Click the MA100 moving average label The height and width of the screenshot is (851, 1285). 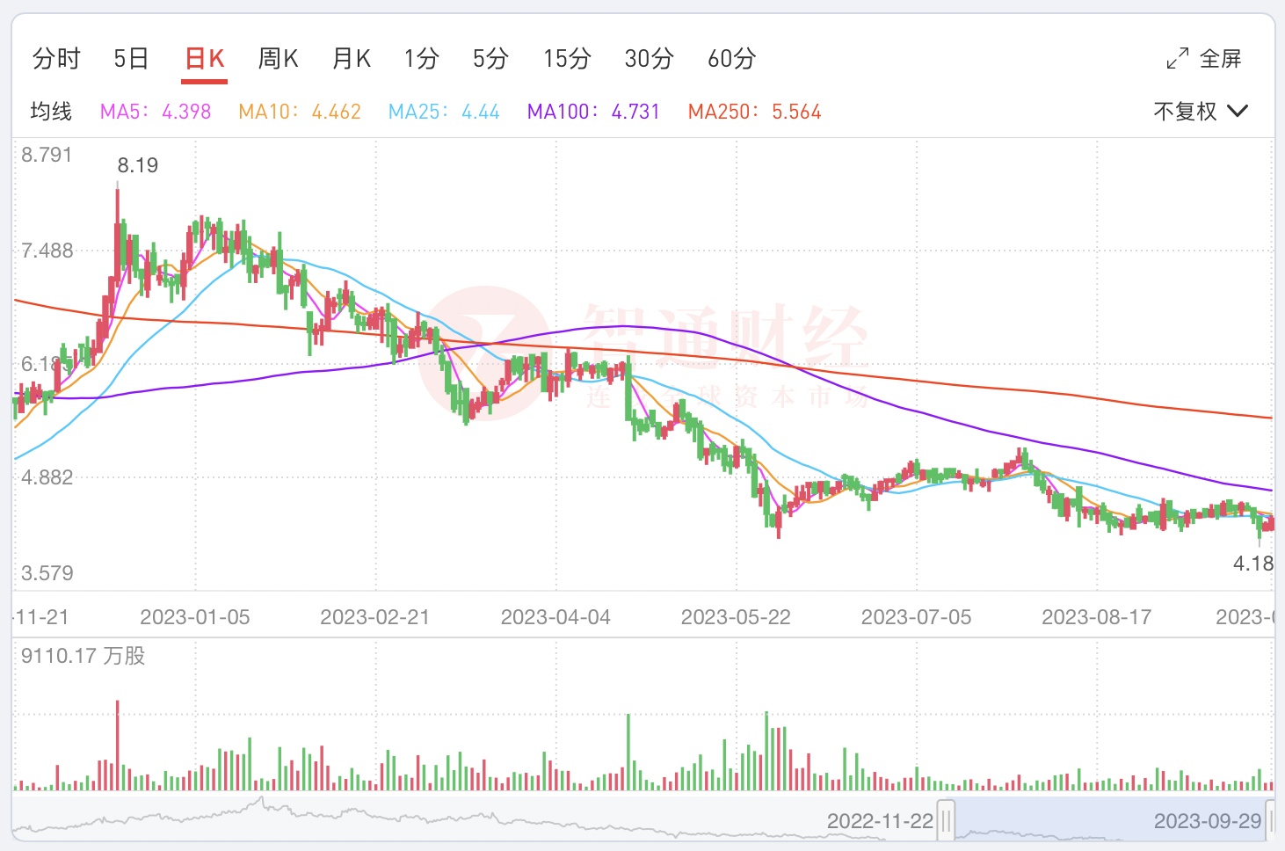[x=593, y=112]
